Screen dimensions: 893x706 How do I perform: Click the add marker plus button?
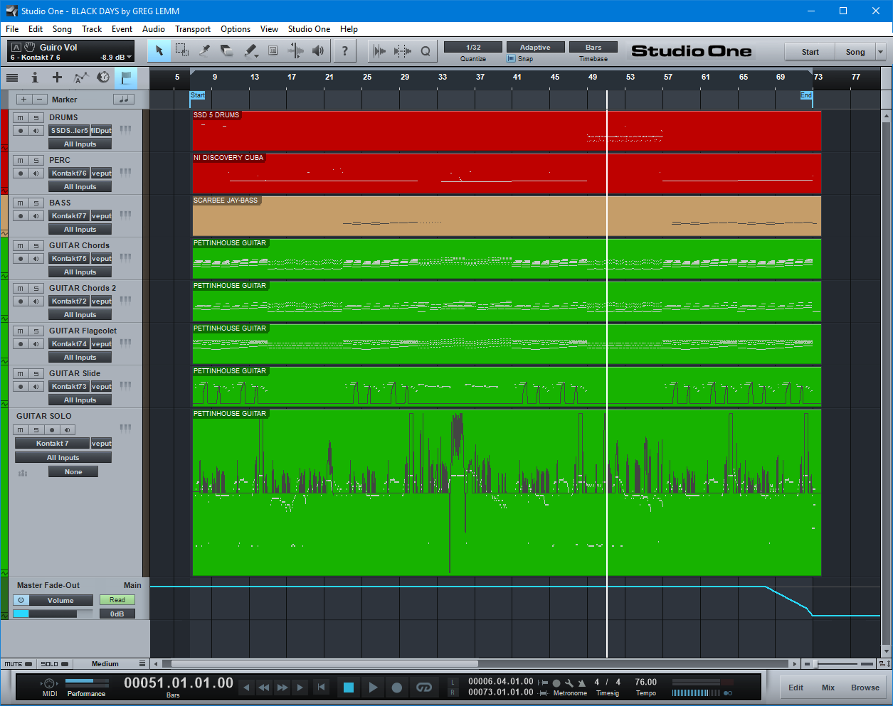point(23,100)
